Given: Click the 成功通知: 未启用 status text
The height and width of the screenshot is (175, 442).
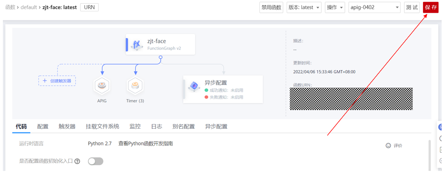Looking at the screenshot, I should (x=226, y=90).
